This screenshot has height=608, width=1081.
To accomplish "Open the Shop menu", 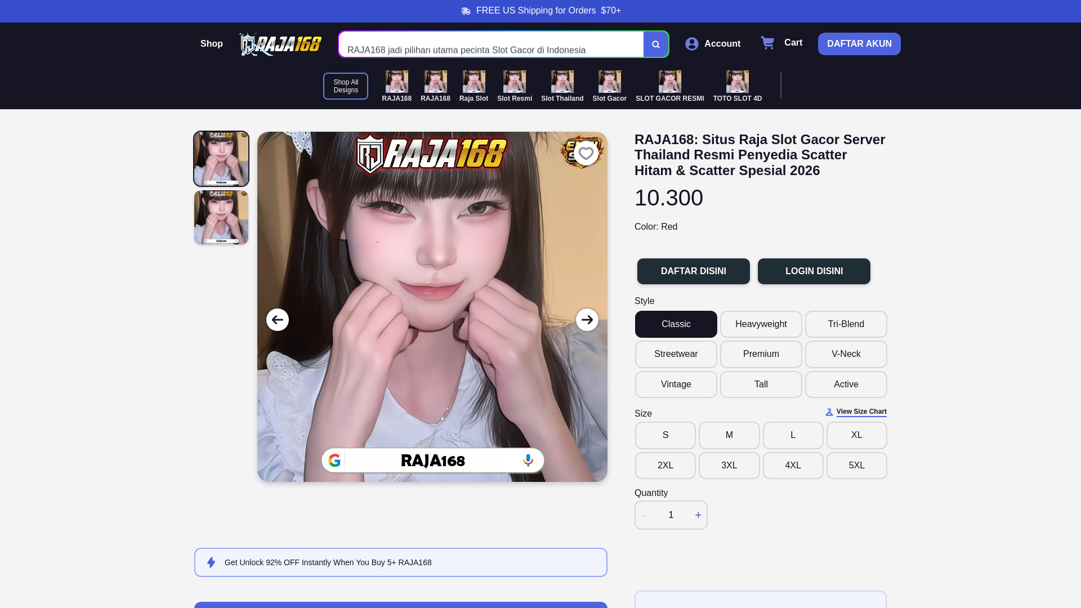I will (x=212, y=44).
